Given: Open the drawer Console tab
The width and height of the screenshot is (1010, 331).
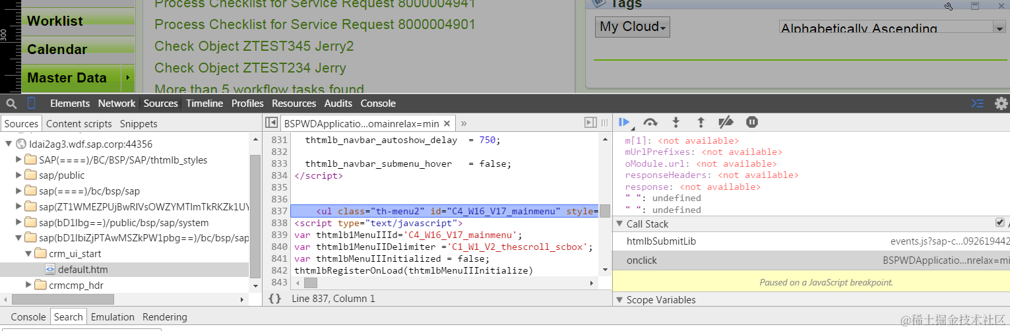Looking at the screenshot, I should coord(28,317).
